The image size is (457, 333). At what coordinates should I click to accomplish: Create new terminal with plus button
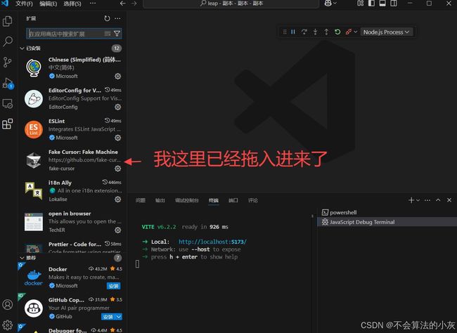(411, 200)
